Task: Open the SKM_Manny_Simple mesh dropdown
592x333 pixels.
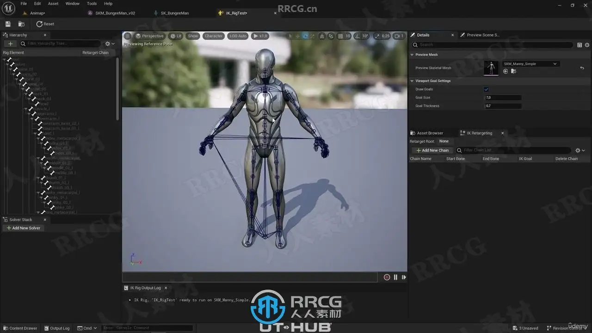Action: [530, 64]
